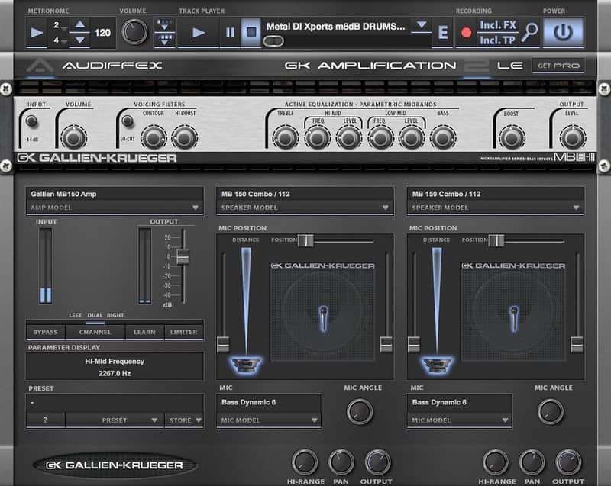Viewport: 611px width, 486px height.
Task: Adjust the Low-Mid Level knob
Action: pos(412,138)
